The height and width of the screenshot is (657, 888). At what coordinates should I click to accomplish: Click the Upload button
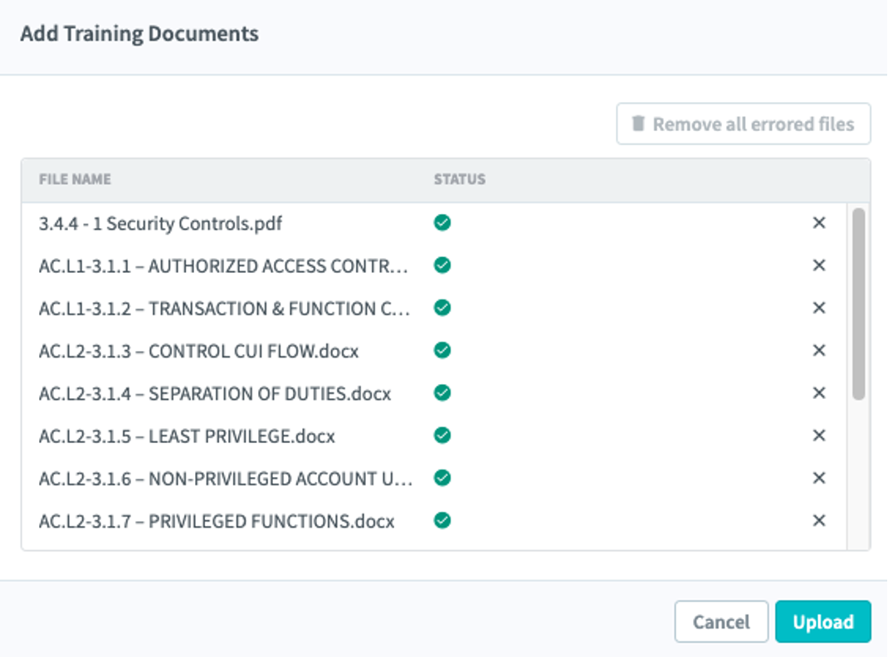click(822, 622)
